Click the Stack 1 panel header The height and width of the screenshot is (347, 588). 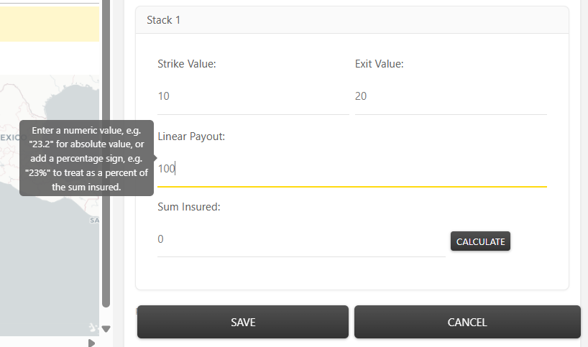[x=352, y=20]
